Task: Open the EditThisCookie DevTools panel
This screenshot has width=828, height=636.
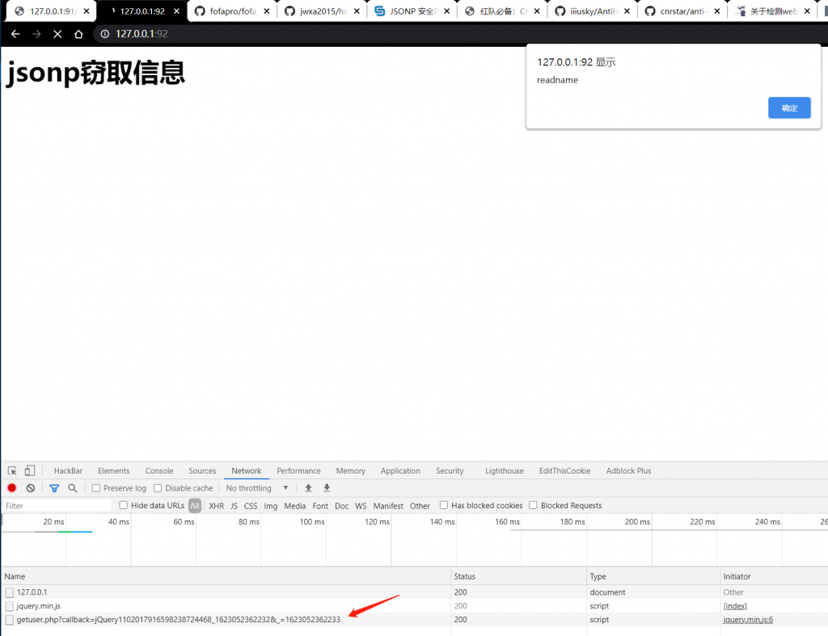Action: 564,471
